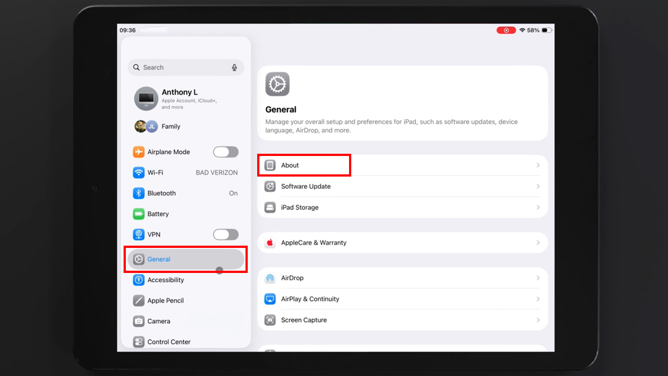This screenshot has height=376, width=668.
Task: Open AirPlay & Continuity via its chevron
Action: click(538, 299)
